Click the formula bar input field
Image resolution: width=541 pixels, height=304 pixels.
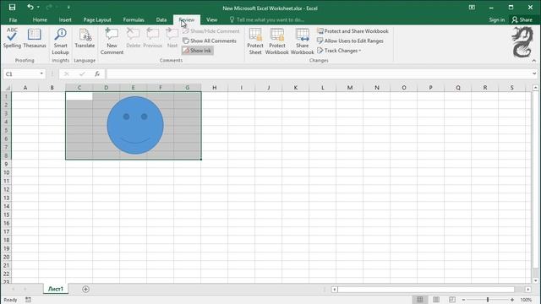click(x=319, y=73)
